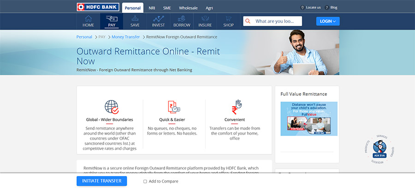Open the INVEST chart icon
This screenshot has height=189, width=415.
point(158,18)
